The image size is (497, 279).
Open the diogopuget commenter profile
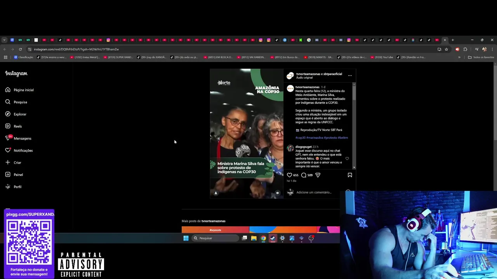(x=304, y=147)
